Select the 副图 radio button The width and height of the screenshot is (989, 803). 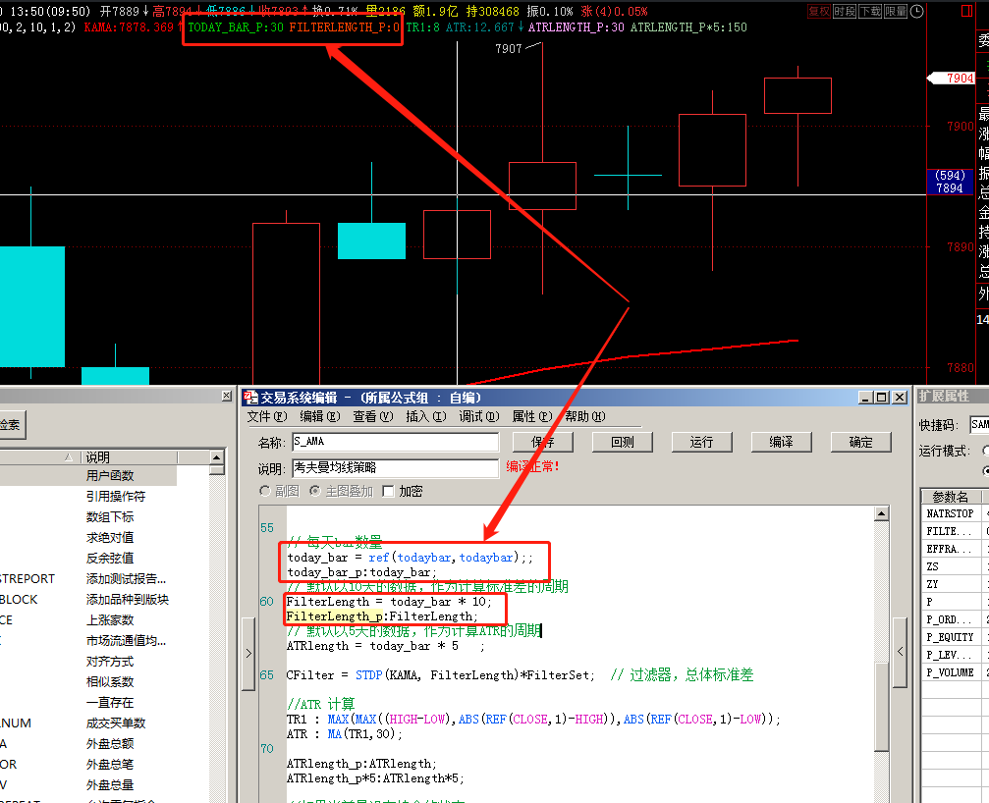click(264, 491)
